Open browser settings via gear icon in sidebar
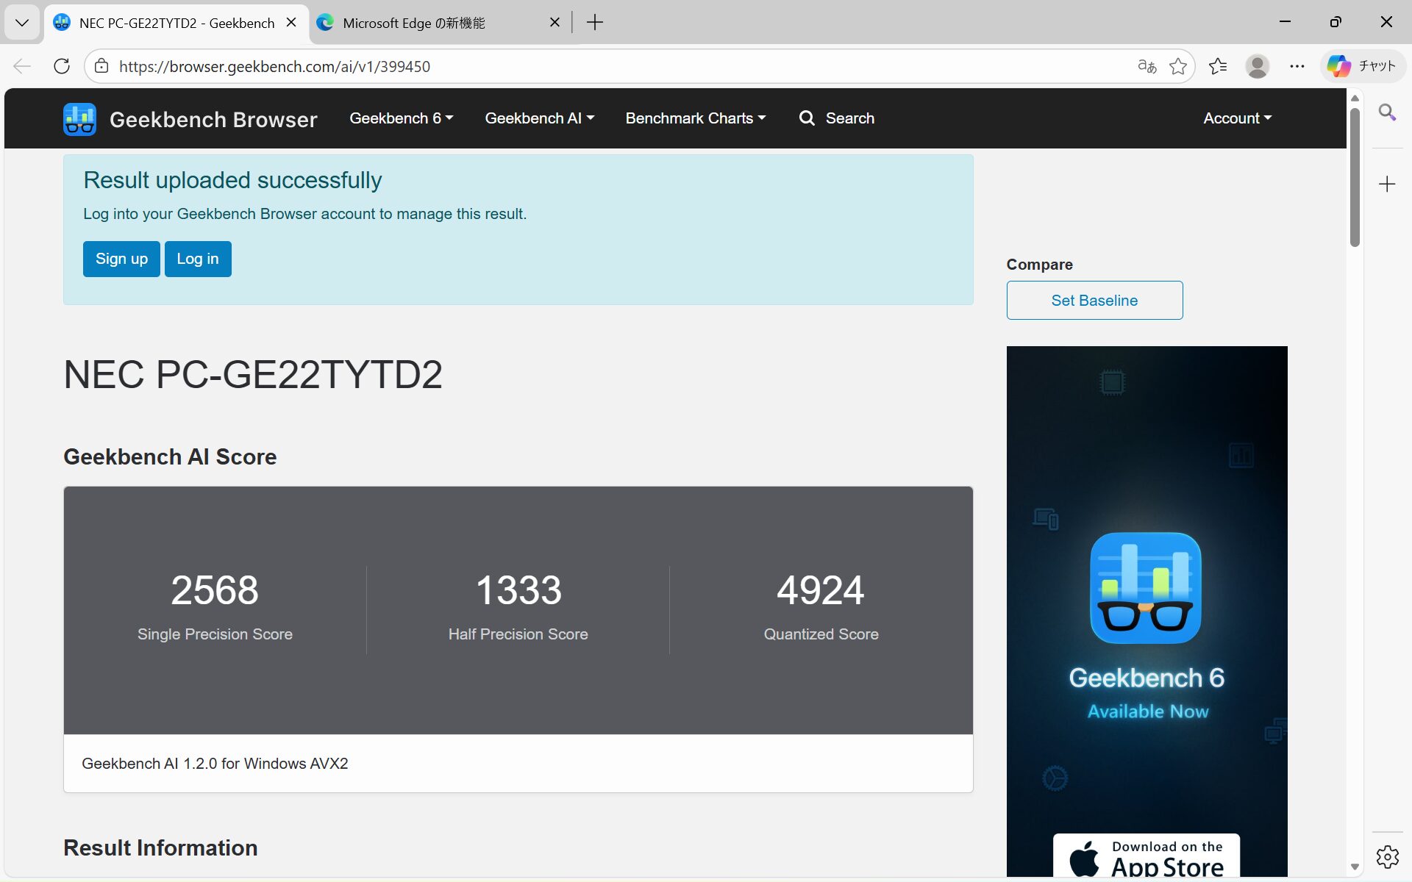This screenshot has height=882, width=1412. click(1387, 856)
